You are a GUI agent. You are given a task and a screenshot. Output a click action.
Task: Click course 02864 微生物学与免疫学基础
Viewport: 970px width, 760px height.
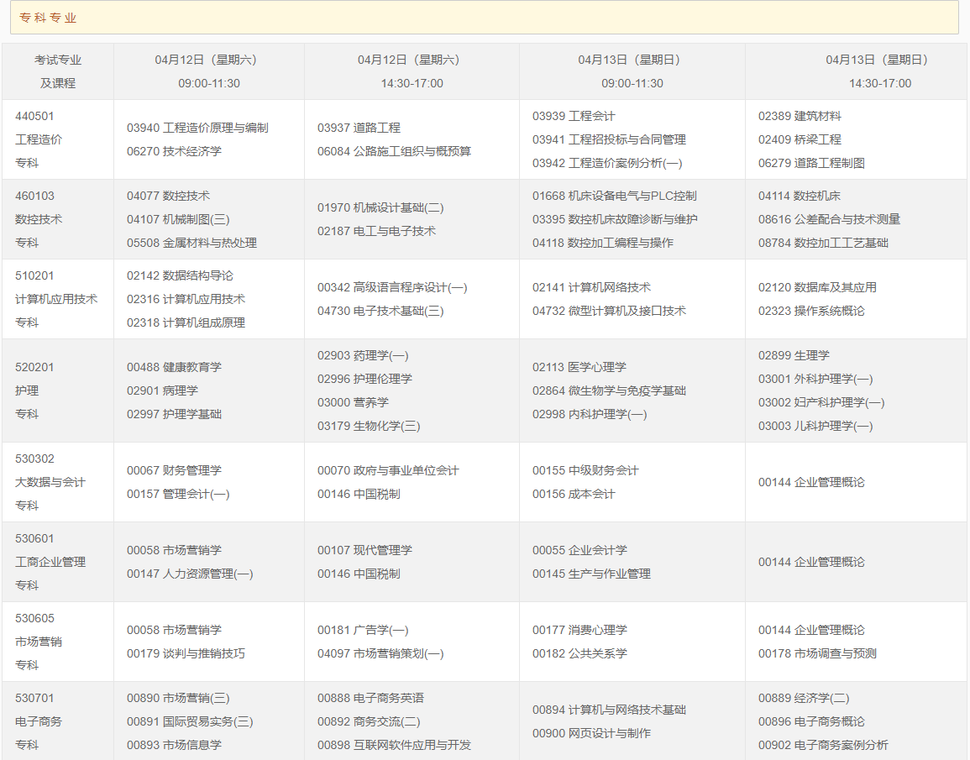pyautogui.click(x=609, y=390)
